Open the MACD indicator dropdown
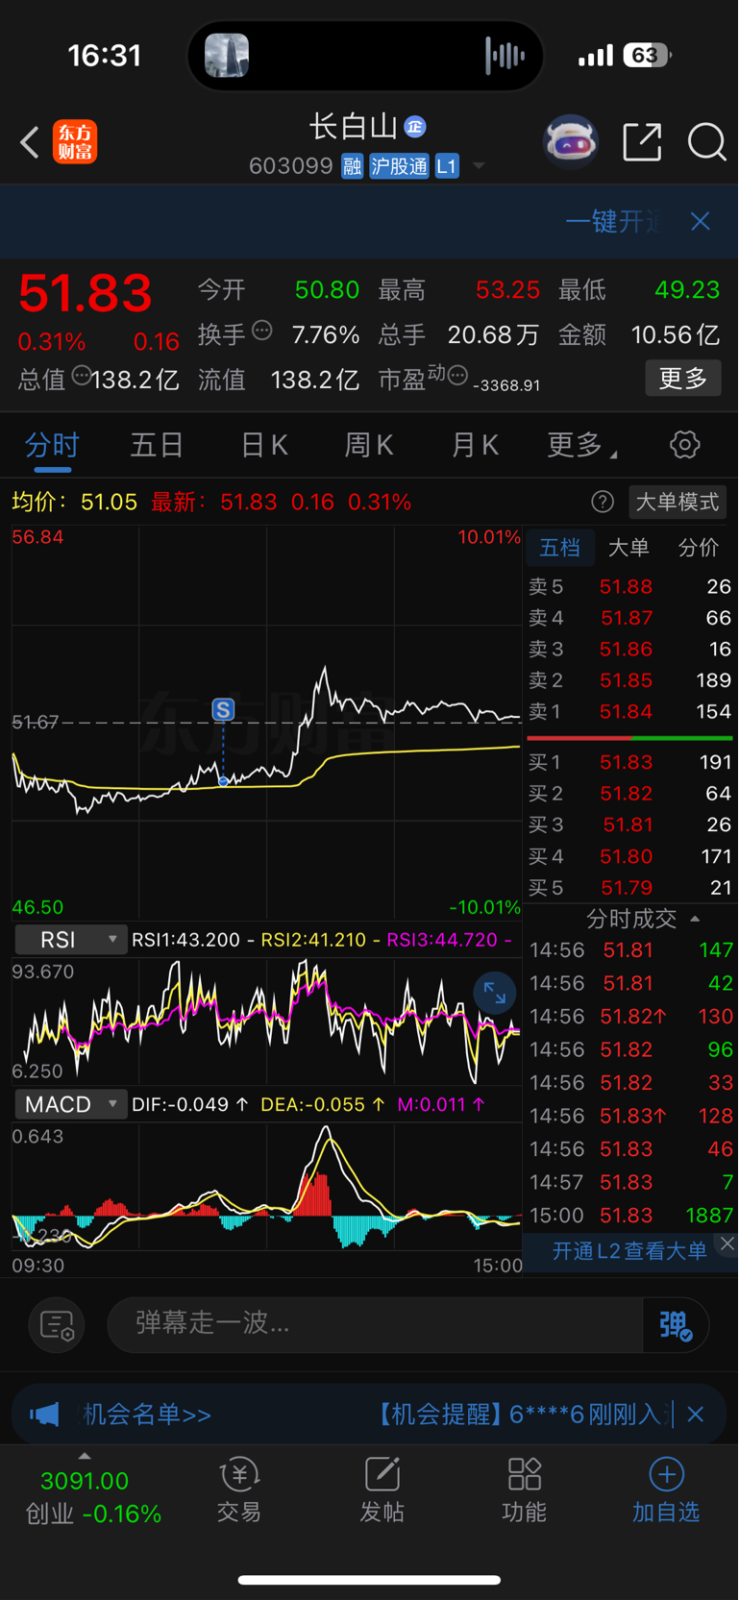This screenshot has width=739, height=1600. 70,1104
